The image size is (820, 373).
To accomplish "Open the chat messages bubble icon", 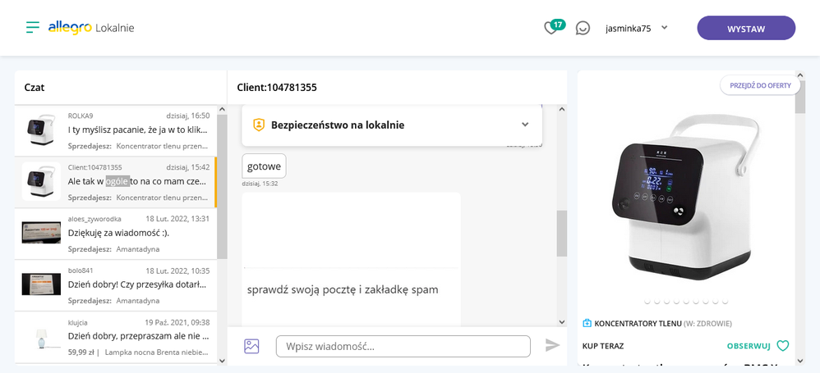I will coord(583,28).
